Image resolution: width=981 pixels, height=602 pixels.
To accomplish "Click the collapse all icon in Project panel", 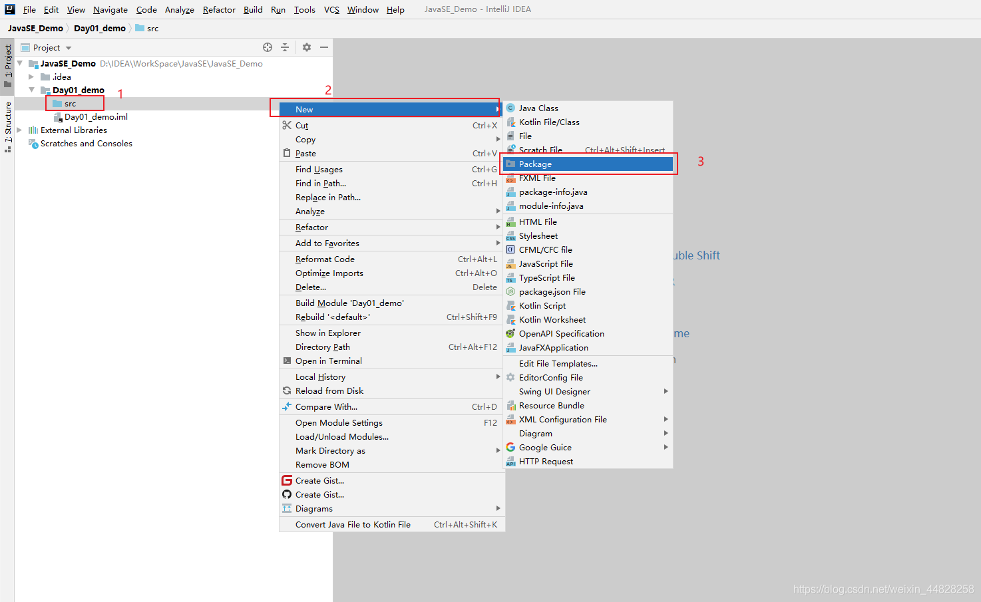I will 285,47.
